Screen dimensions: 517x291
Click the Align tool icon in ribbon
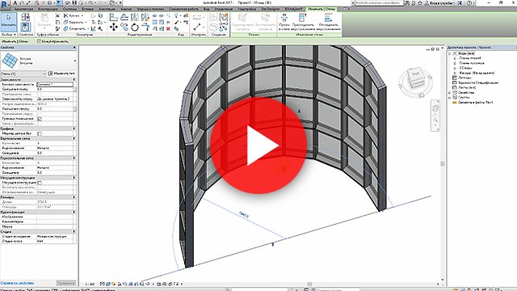pyautogui.click(x=114, y=17)
